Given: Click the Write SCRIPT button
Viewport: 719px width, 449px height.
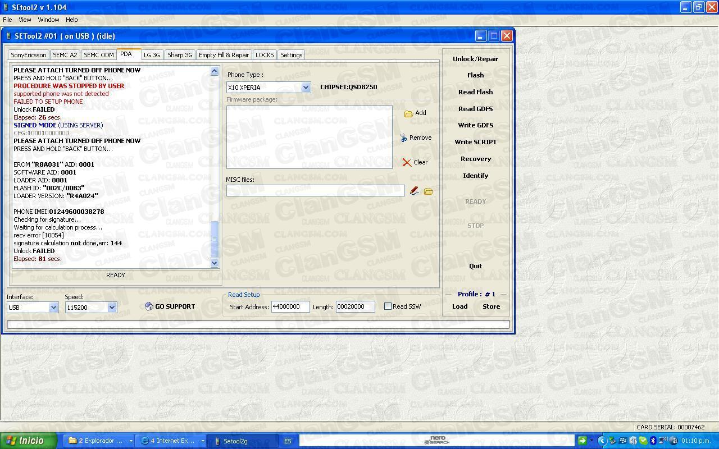Looking at the screenshot, I should point(476,142).
